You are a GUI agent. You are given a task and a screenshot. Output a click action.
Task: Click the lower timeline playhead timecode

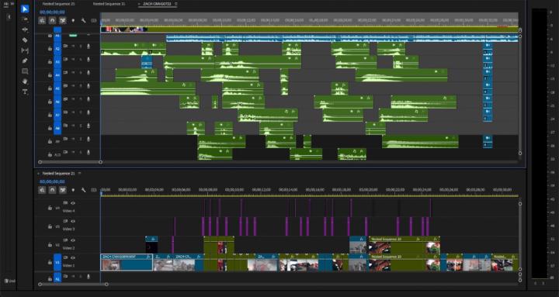tap(53, 181)
